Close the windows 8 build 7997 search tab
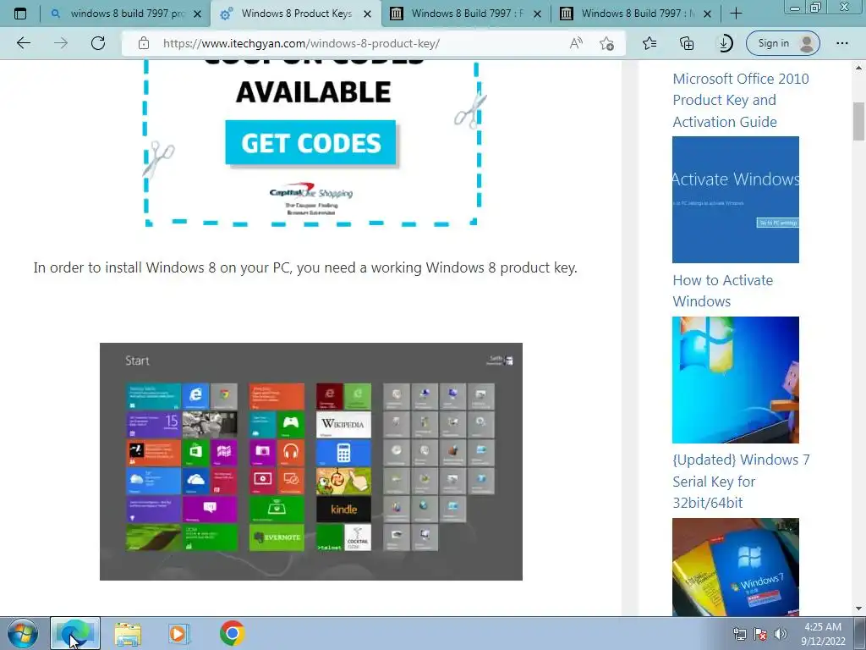Screen dimensions: 866x650 click(x=197, y=14)
